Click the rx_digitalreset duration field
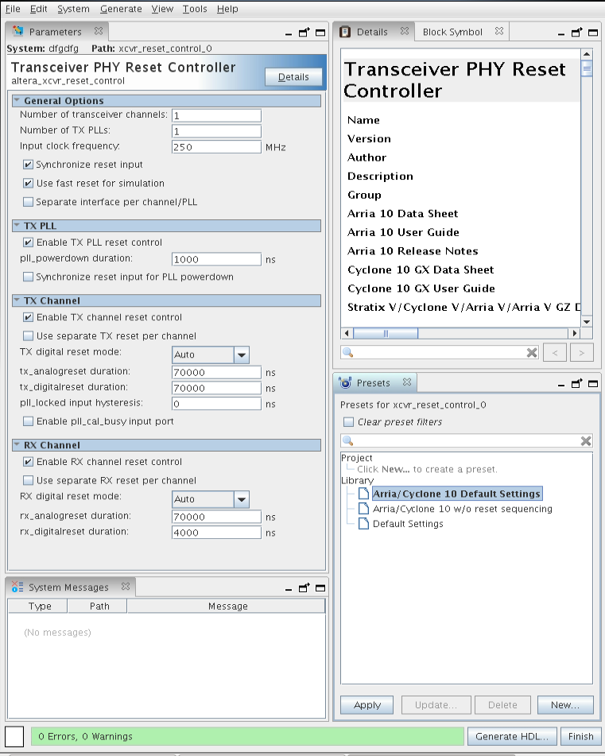This screenshot has width=605, height=756. 216,533
